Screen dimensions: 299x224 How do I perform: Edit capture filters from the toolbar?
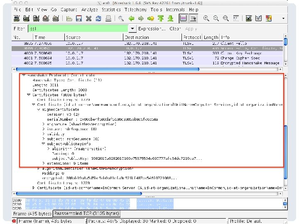point(249,19)
